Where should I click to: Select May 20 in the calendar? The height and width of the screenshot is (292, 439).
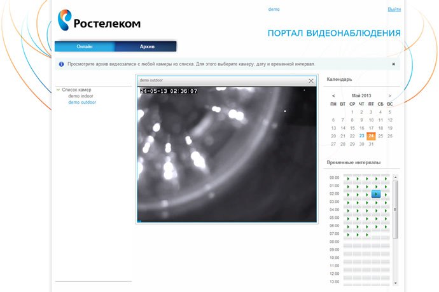coord(333,136)
